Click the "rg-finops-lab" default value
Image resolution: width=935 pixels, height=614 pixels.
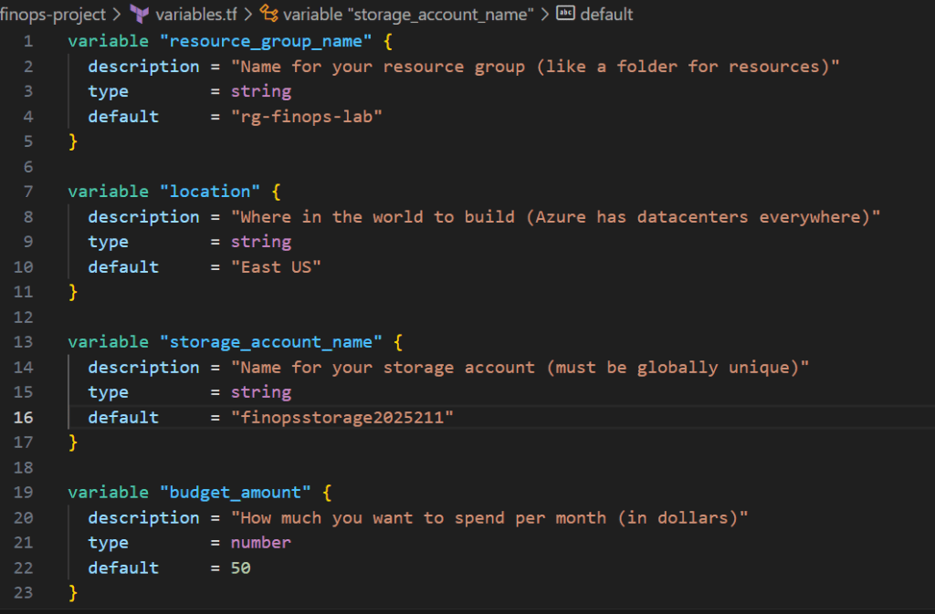pyautogui.click(x=306, y=116)
